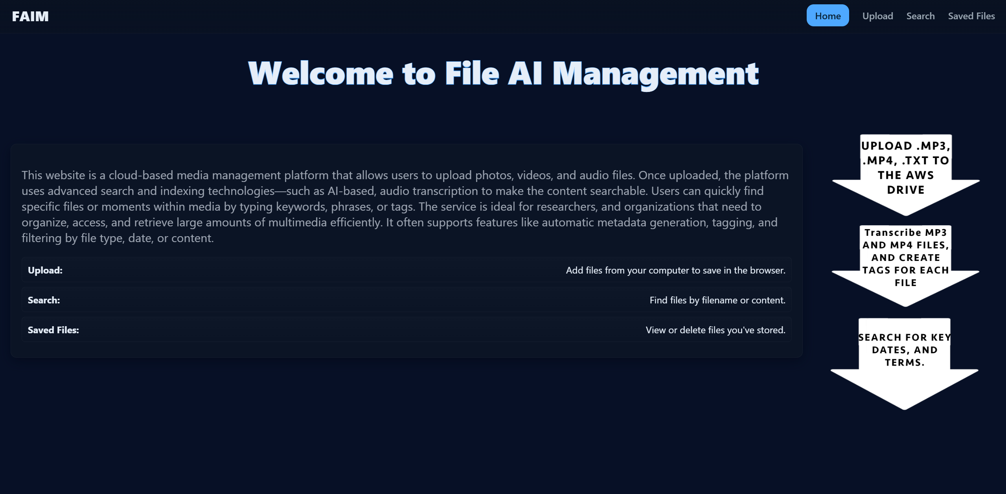Click the bold Search: label
1006x494 pixels.
point(44,300)
